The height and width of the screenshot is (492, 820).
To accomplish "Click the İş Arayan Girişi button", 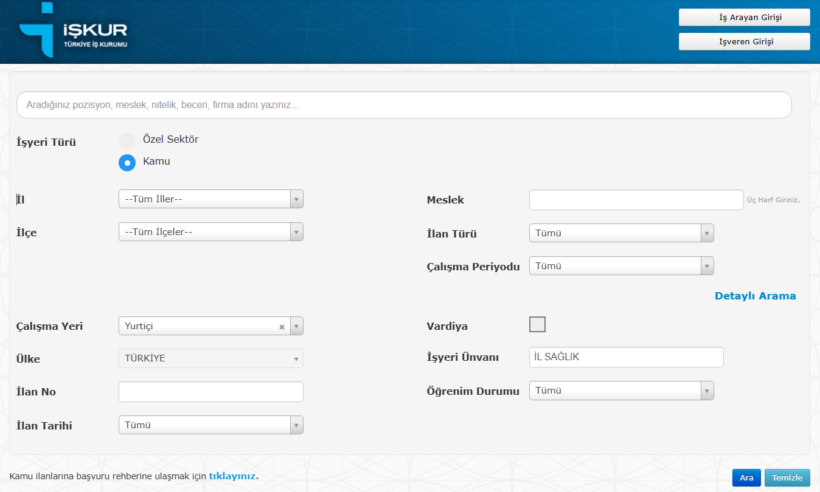I will click(x=744, y=18).
